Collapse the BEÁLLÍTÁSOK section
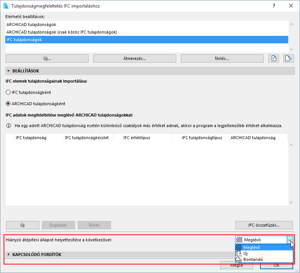The image size is (300, 273). click(x=8, y=71)
